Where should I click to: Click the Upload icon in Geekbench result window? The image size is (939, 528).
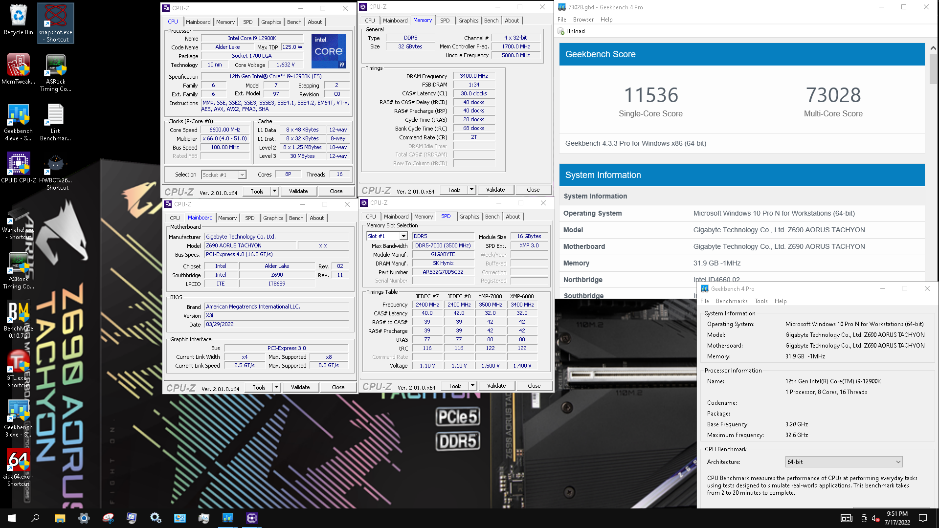[x=561, y=31]
